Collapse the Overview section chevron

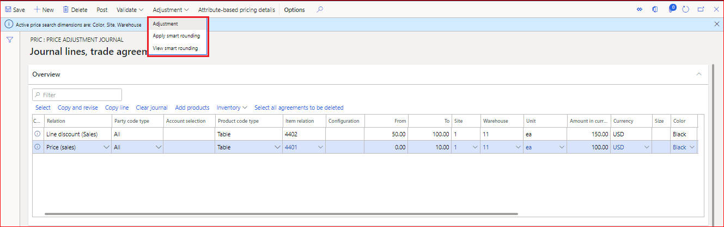[699, 74]
